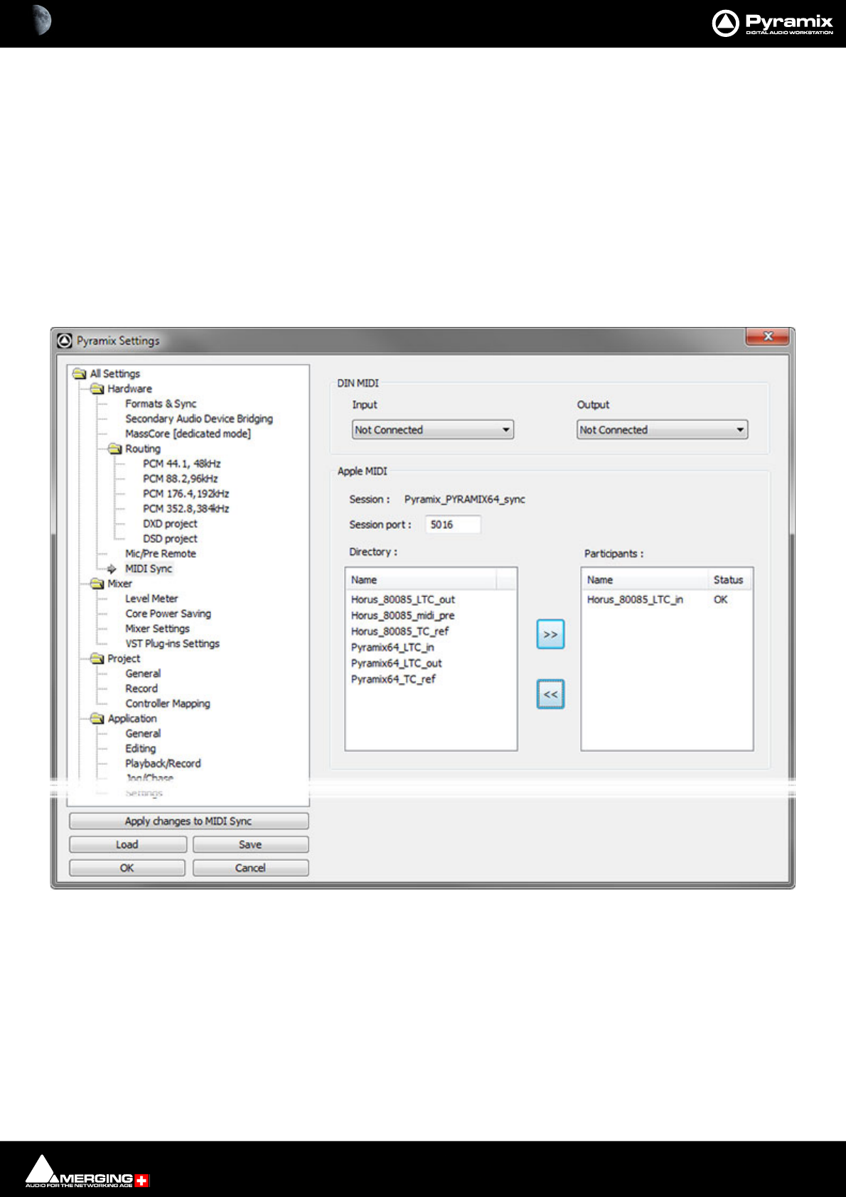Viewport: 846px width, 1197px height.
Task: Select MassCore [dedicated mode] item
Action: click(x=188, y=434)
